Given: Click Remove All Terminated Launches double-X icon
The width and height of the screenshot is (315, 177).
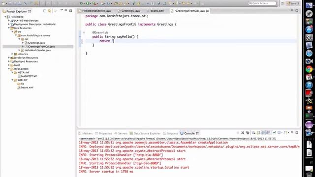Looking at the screenshot, I should [248, 133].
